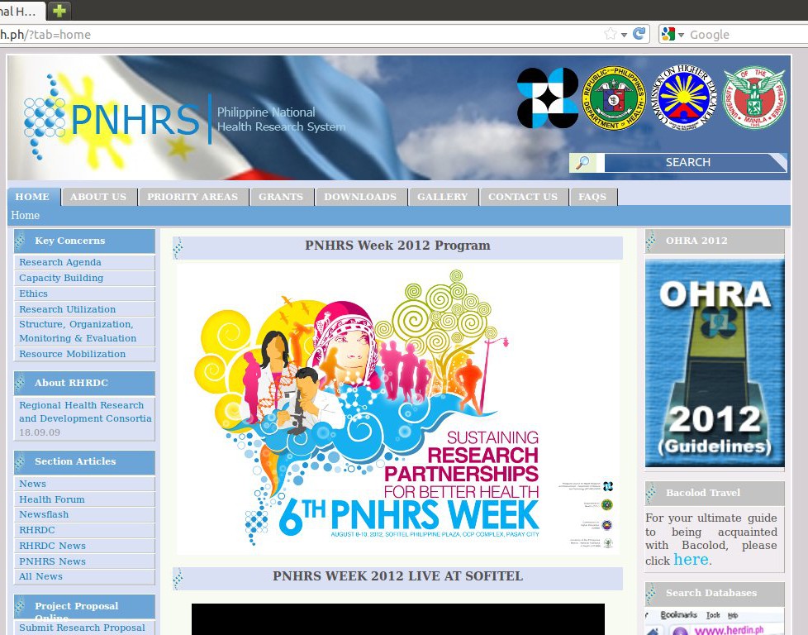This screenshot has width=808, height=635.
Task: Open the Research Agenda link
Action: 60,262
